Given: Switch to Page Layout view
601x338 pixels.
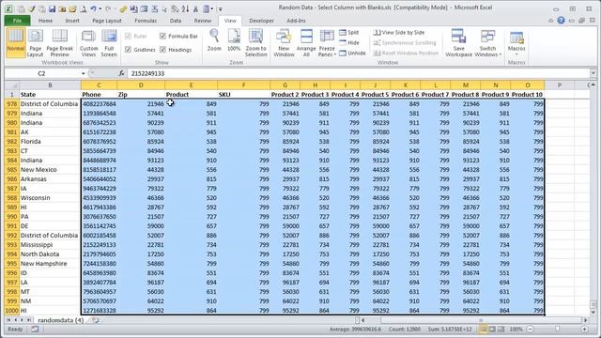Looking at the screenshot, I should pos(36,42).
